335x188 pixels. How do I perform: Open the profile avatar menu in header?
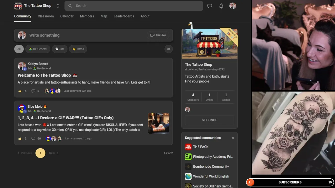233,6
